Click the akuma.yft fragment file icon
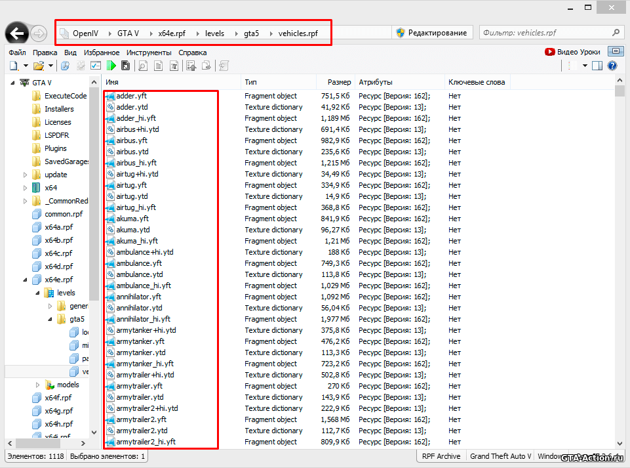This screenshot has width=630, height=468. (x=110, y=219)
